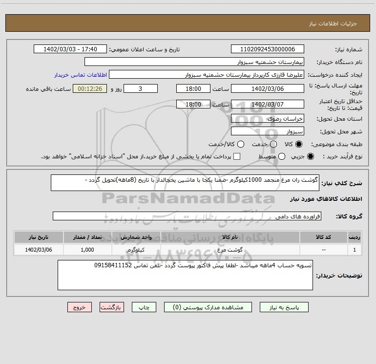Screen dimensions: 376x364
Task: Click the گوشت مرغ item name cell
Action: tap(230, 250)
